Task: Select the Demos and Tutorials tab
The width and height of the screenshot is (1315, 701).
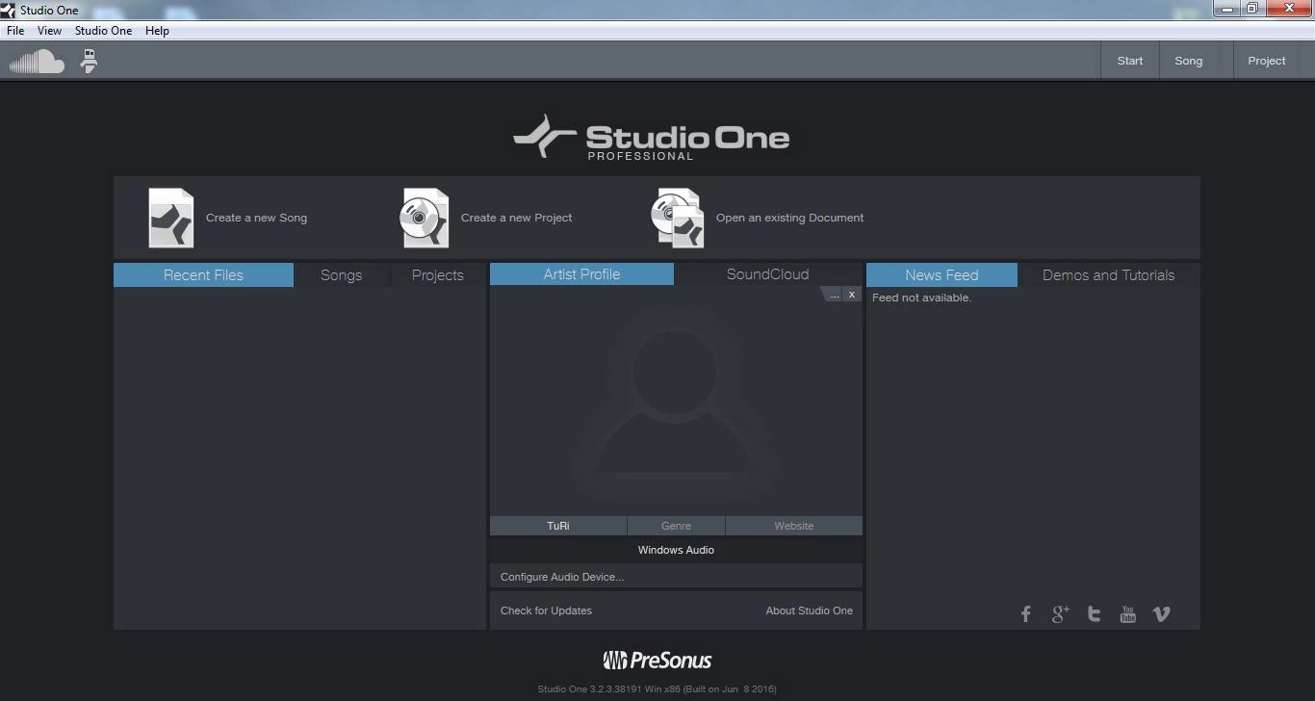Action: 1109,275
